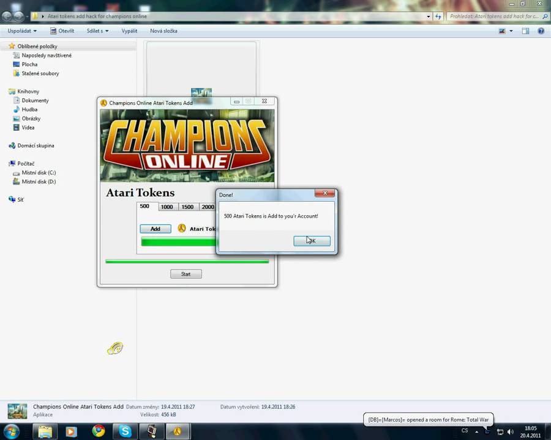The image size is (551, 440).
Task: Select Počítač in navigation pane
Action: click(x=26, y=164)
